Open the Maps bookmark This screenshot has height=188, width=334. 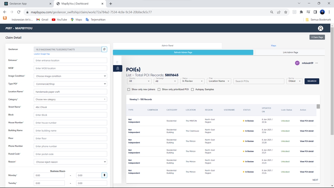click(x=76, y=19)
